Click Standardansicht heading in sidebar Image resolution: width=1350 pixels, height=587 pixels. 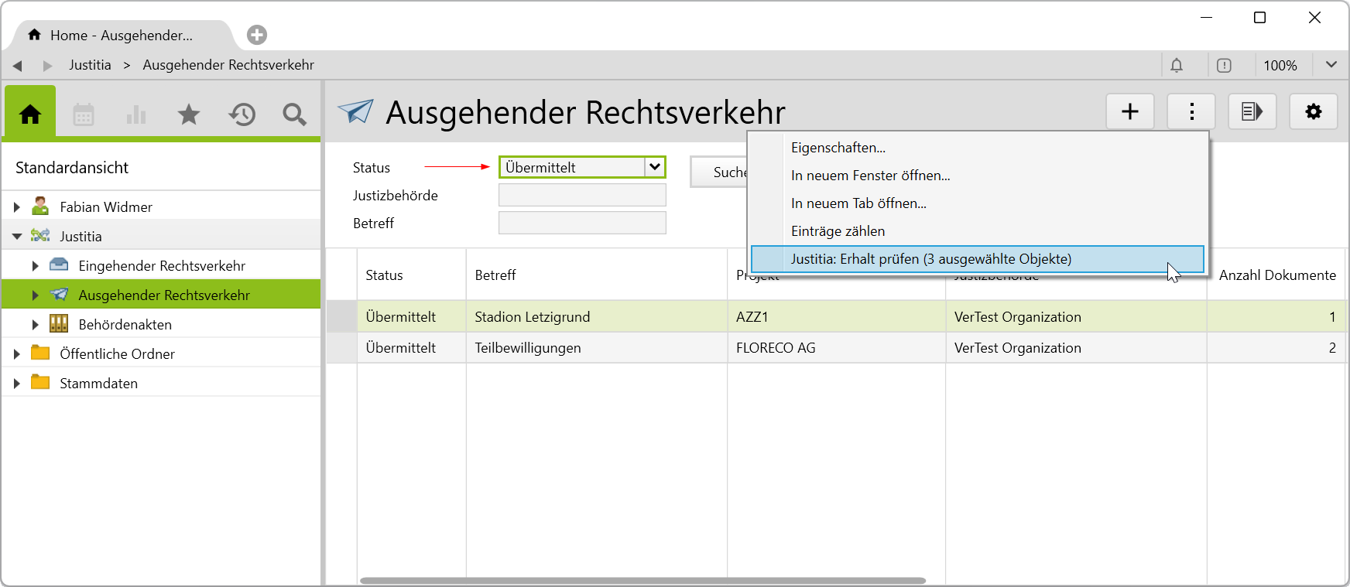pyautogui.click(x=72, y=168)
